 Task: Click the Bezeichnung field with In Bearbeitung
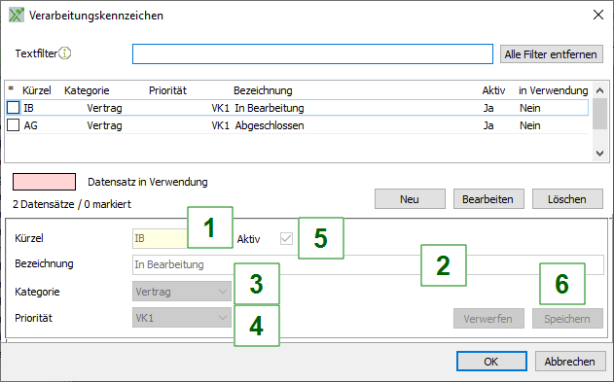coord(368,264)
